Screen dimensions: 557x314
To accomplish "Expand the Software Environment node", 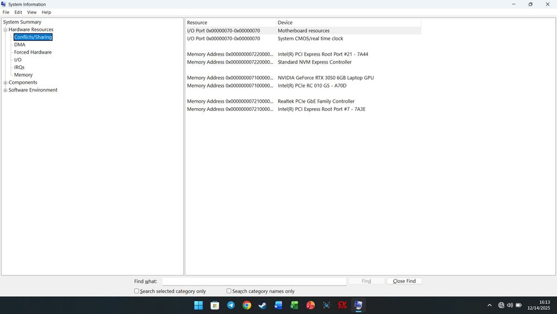I will coord(6,90).
